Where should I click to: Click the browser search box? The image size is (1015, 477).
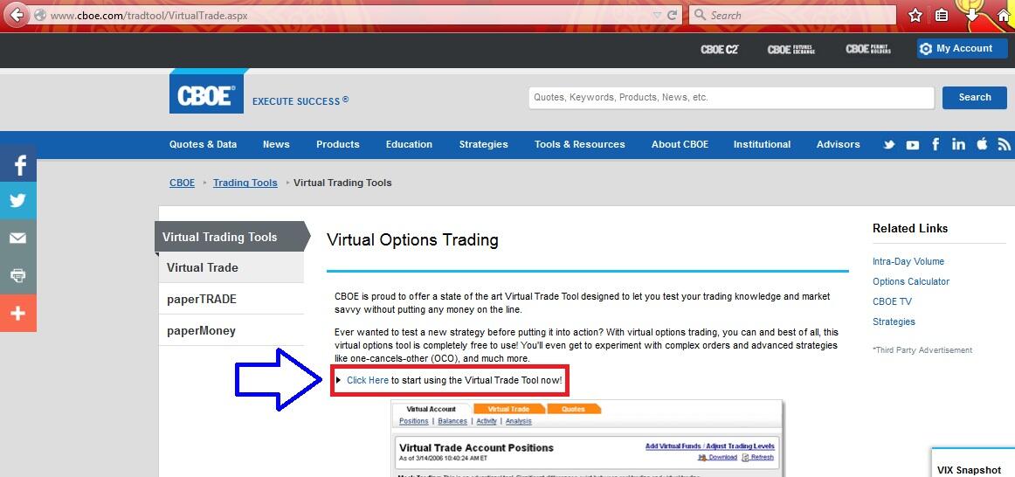point(792,15)
